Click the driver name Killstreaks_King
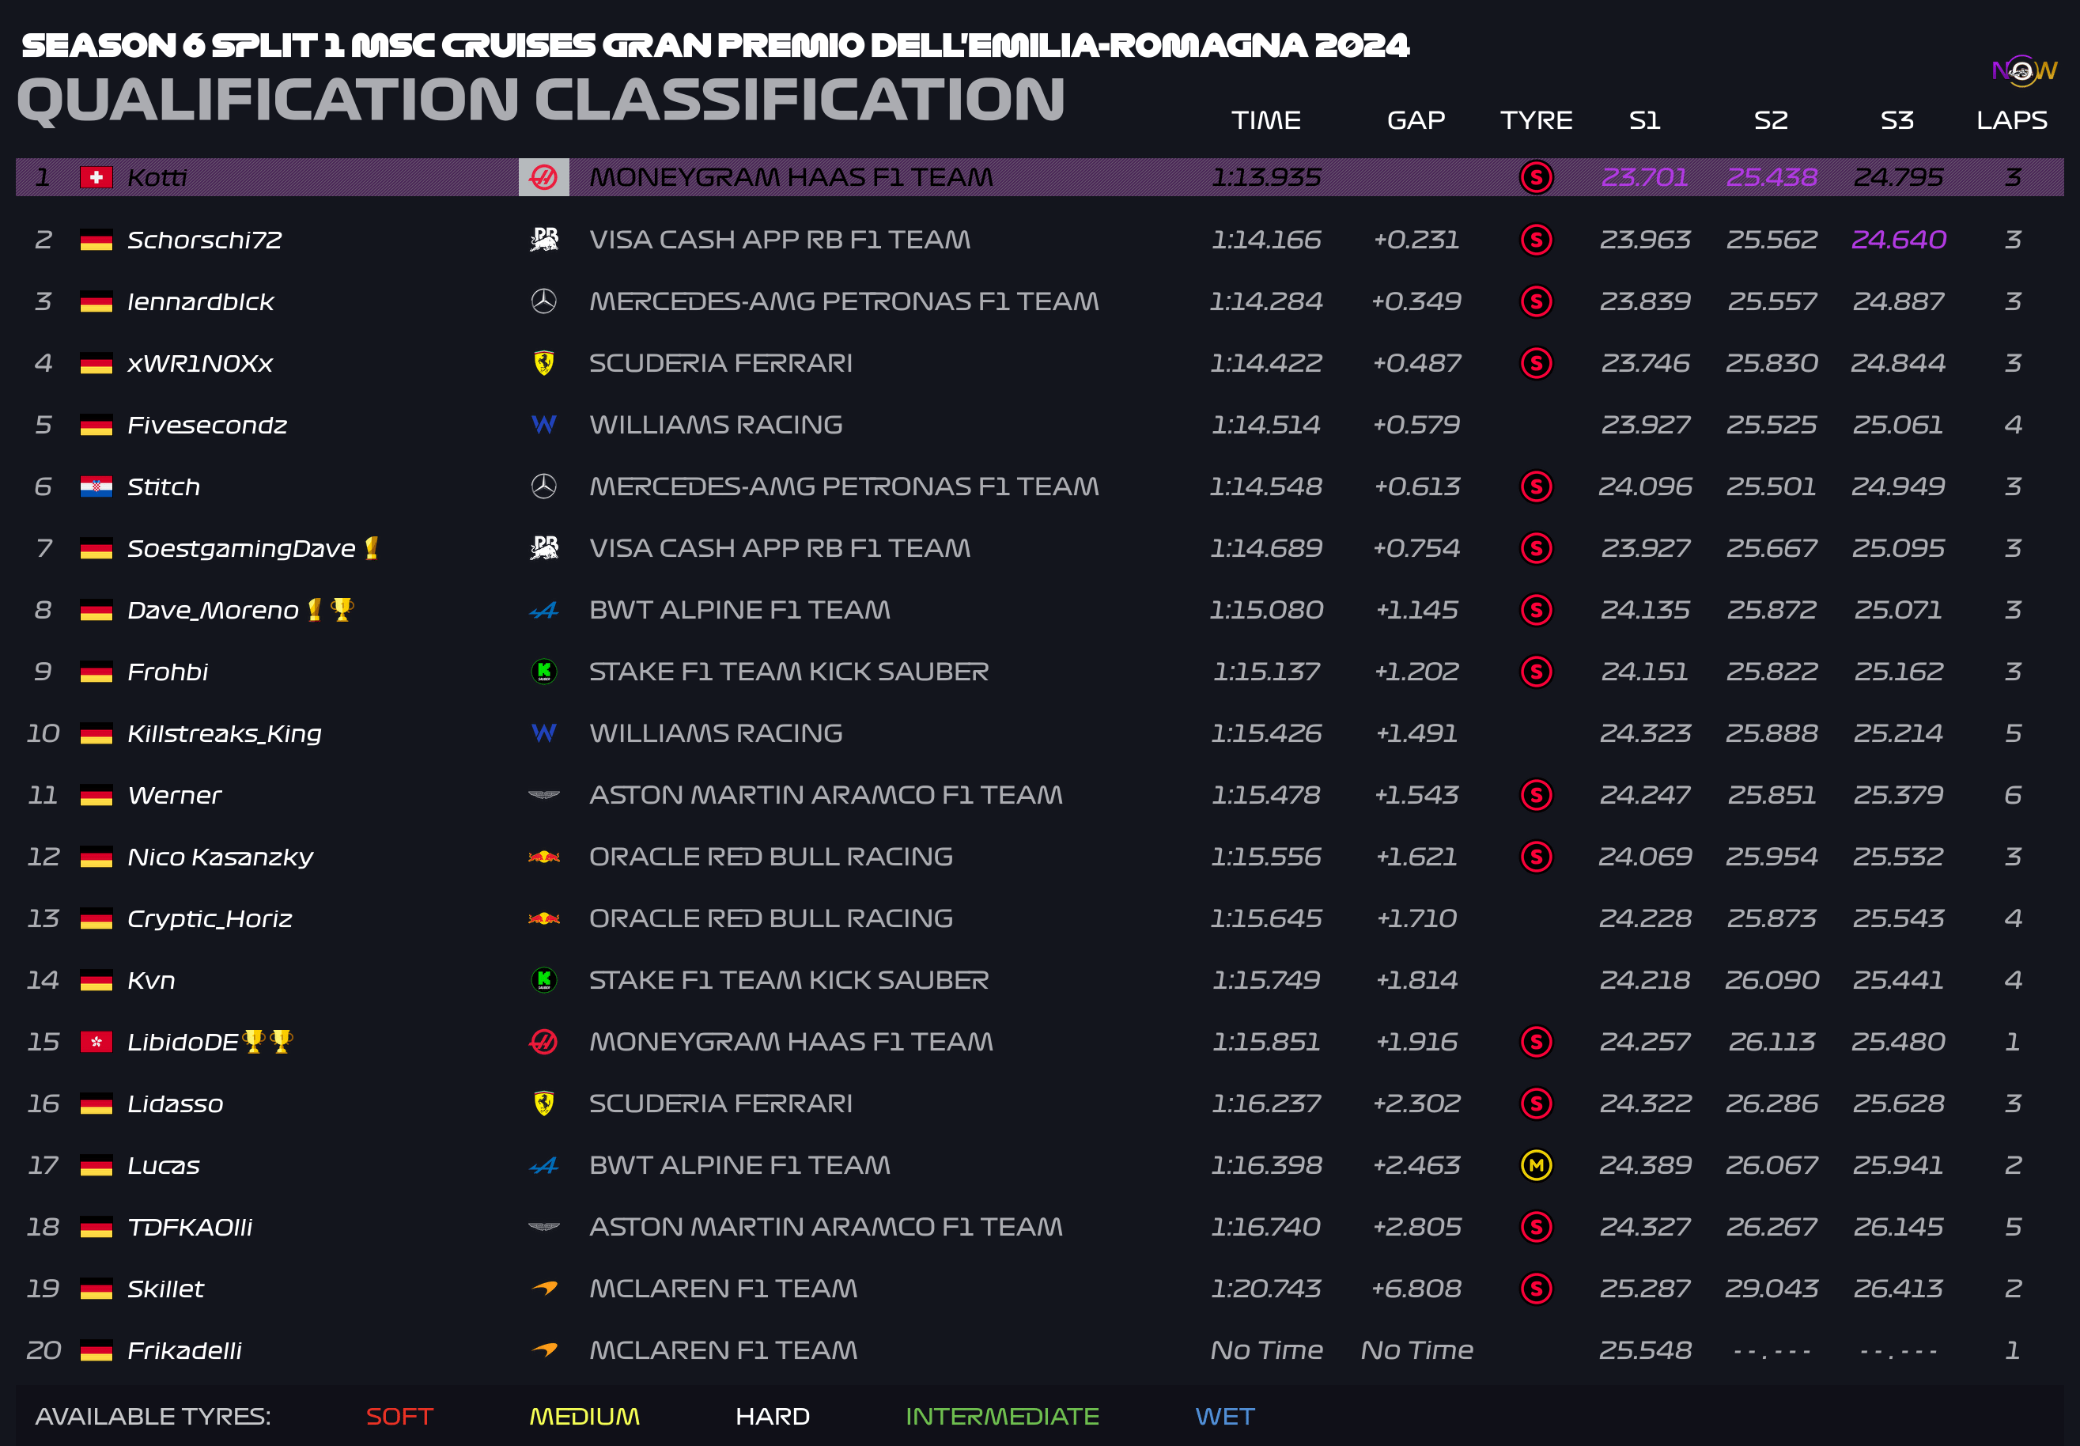Image resolution: width=2080 pixels, height=1446 pixels. [x=224, y=734]
